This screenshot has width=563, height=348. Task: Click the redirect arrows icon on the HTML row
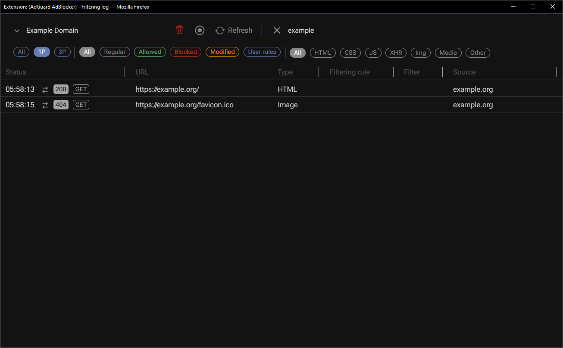pyautogui.click(x=45, y=89)
